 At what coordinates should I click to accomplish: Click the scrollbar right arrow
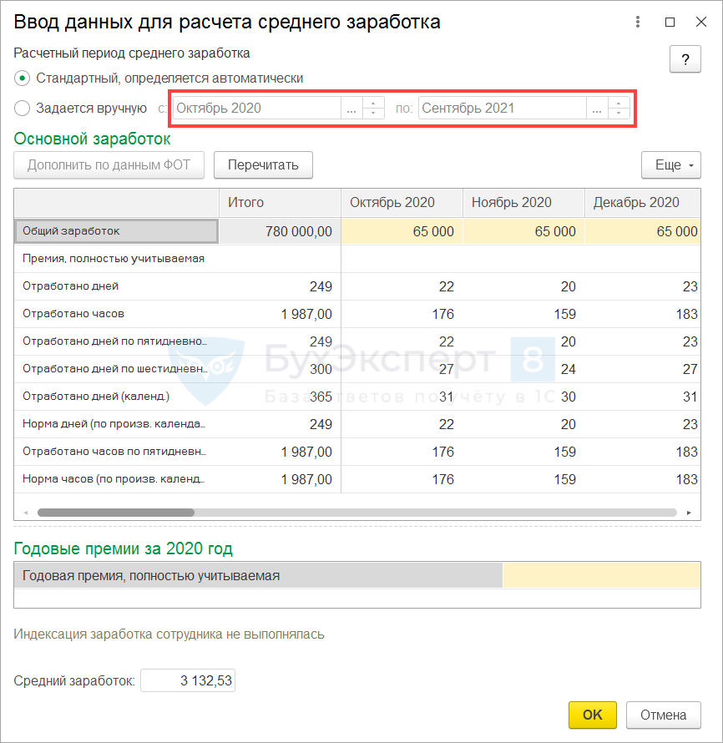pos(689,513)
